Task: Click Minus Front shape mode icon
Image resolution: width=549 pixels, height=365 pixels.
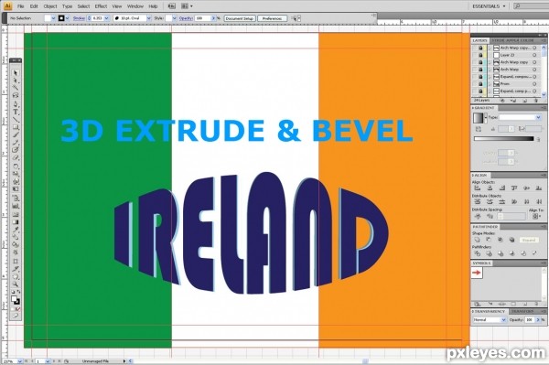Action: [489, 240]
